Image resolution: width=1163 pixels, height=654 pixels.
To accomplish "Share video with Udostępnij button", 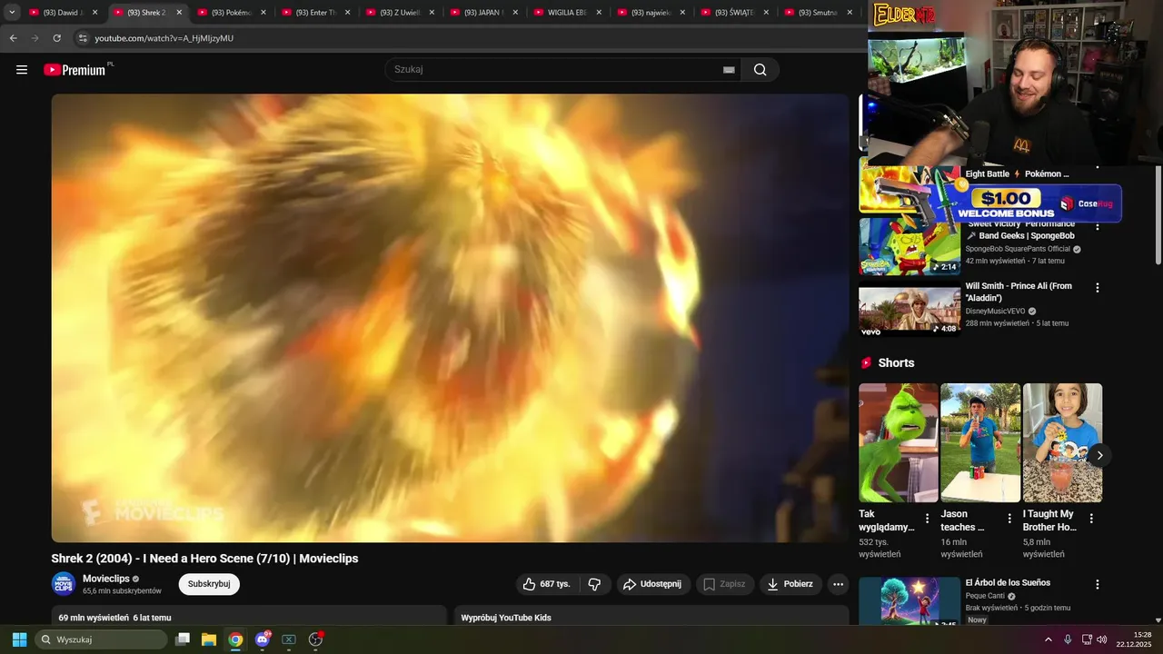I will pyautogui.click(x=653, y=584).
